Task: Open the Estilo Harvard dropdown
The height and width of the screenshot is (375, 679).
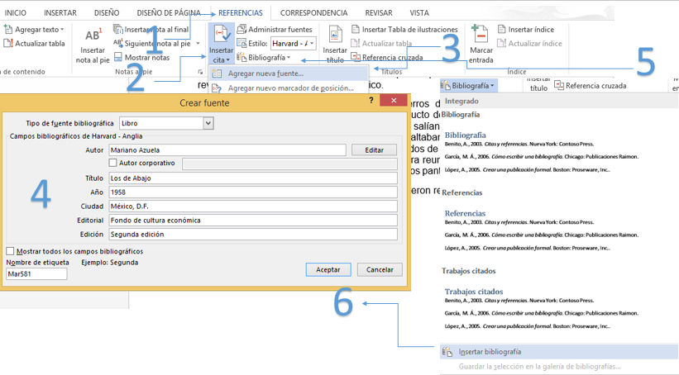Action: tap(311, 44)
